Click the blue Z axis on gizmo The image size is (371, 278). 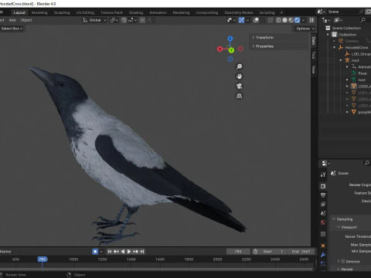[230, 39]
